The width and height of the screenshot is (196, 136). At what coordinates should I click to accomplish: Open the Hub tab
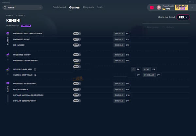pos(100,7)
